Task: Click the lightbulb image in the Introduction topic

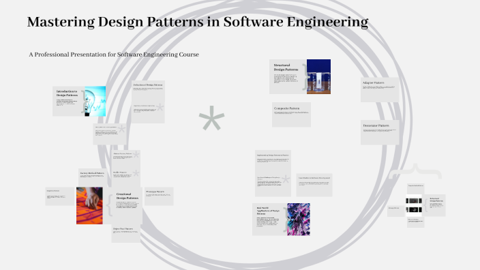Action: pos(95,102)
